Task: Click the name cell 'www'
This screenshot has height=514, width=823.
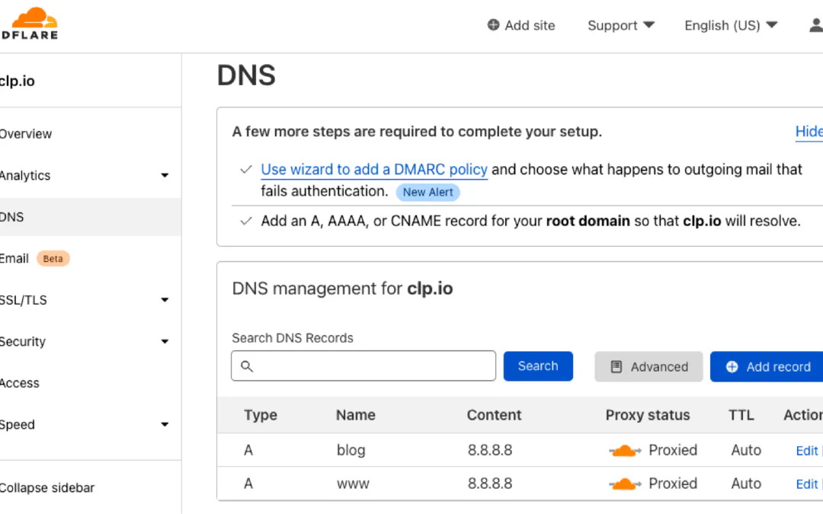Action: tap(354, 484)
